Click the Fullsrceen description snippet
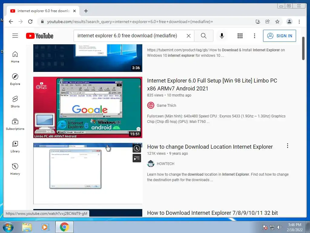This screenshot has width=310, height=233. coord(216,119)
